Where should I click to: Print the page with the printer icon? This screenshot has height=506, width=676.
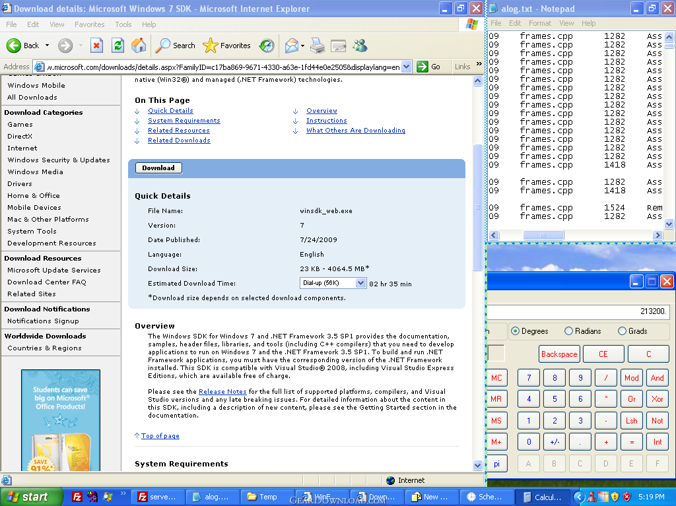click(318, 46)
